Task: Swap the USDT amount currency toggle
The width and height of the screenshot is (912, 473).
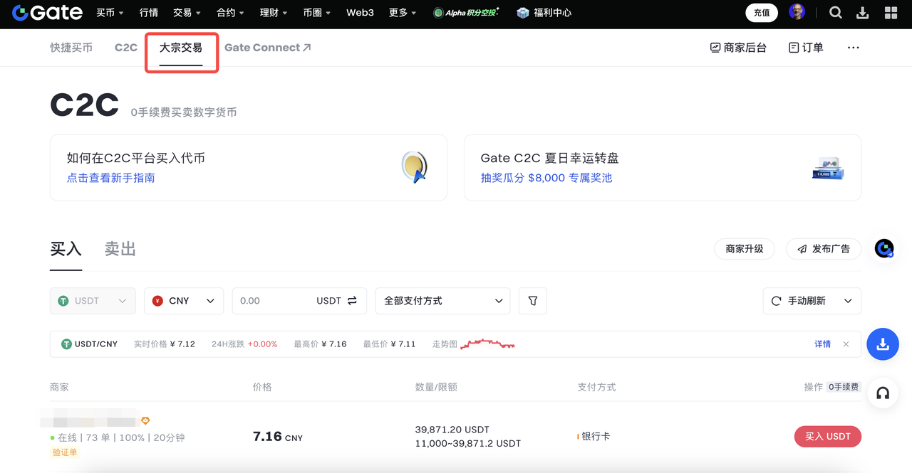Action: [352, 301]
